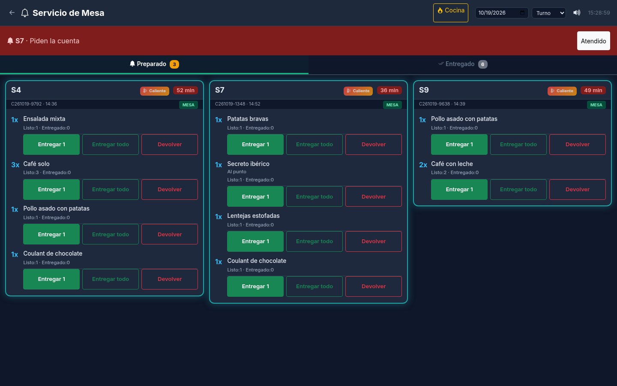Devolver the Café con leche on S9

578,190
